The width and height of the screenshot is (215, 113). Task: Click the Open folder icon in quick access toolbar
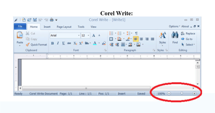pyautogui.click(x=29, y=20)
